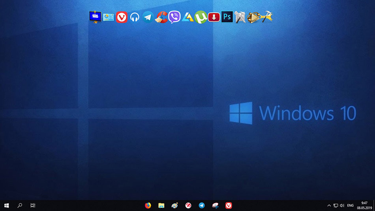The image size is (375, 211).
Task: Switch input language via ENG indicator
Action: pyautogui.click(x=351, y=205)
